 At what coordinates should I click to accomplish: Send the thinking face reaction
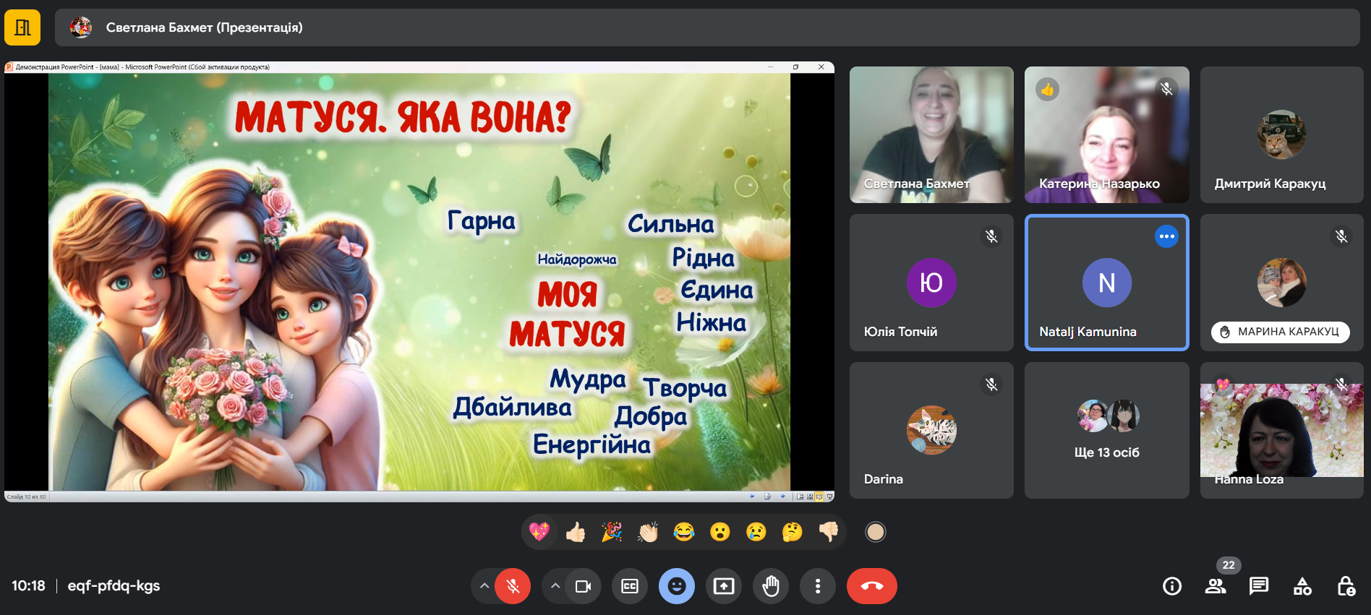793,533
